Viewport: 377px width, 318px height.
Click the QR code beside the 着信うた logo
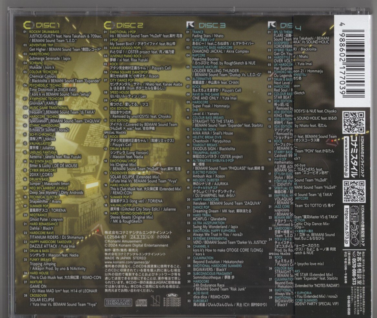click(x=354, y=192)
